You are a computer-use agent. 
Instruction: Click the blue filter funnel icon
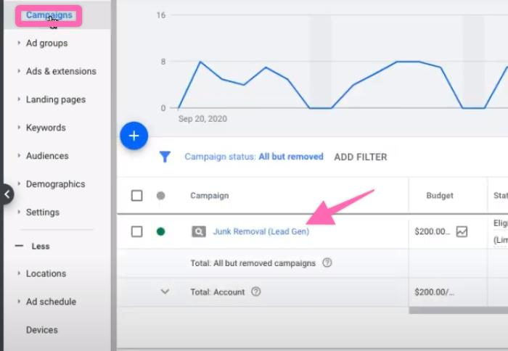[x=165, y=157]
